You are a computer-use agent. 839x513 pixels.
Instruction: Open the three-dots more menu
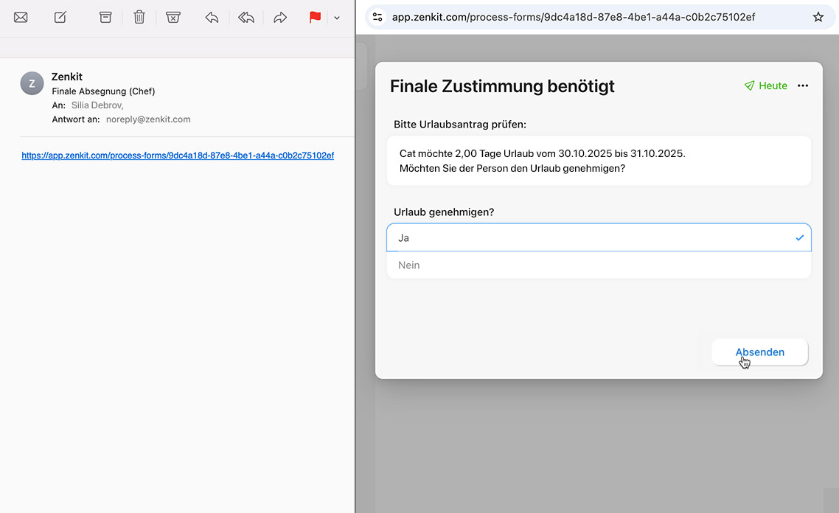(x=803, y=86)
